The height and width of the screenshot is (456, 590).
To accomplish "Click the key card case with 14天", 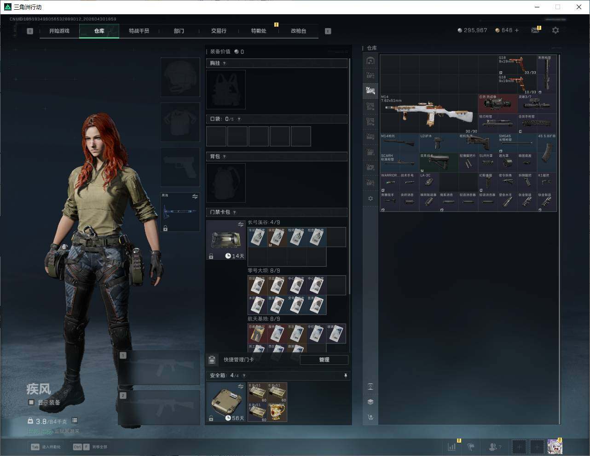I will pyautogui.click(x=226, y=240).
